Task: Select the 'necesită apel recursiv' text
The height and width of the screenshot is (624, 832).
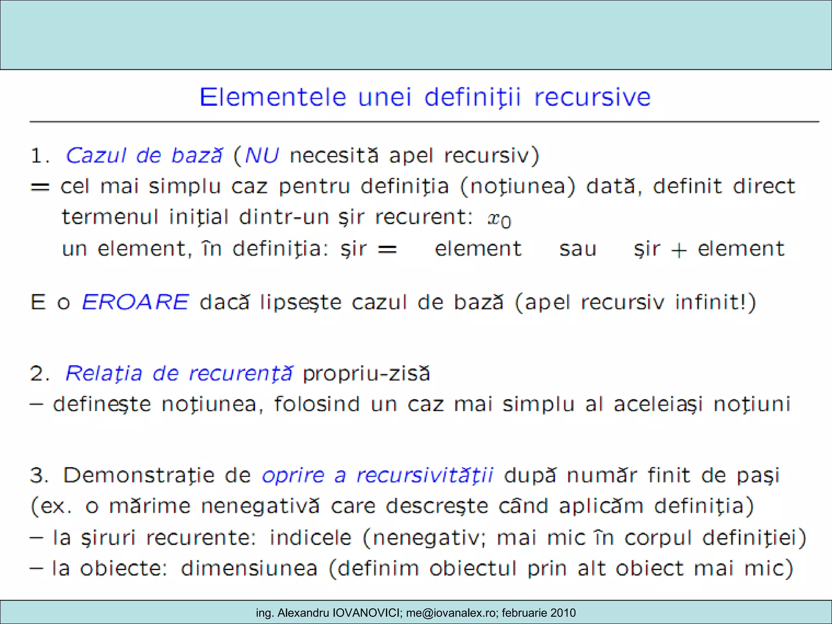Action: tap(410, 156)
